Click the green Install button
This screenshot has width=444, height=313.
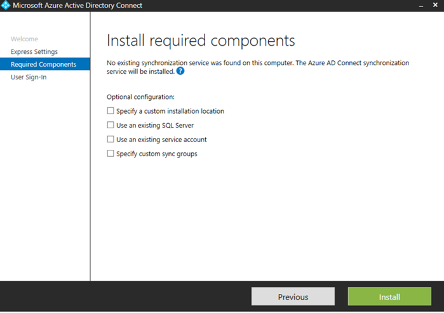pyautogui.click(x=389, y=296)
